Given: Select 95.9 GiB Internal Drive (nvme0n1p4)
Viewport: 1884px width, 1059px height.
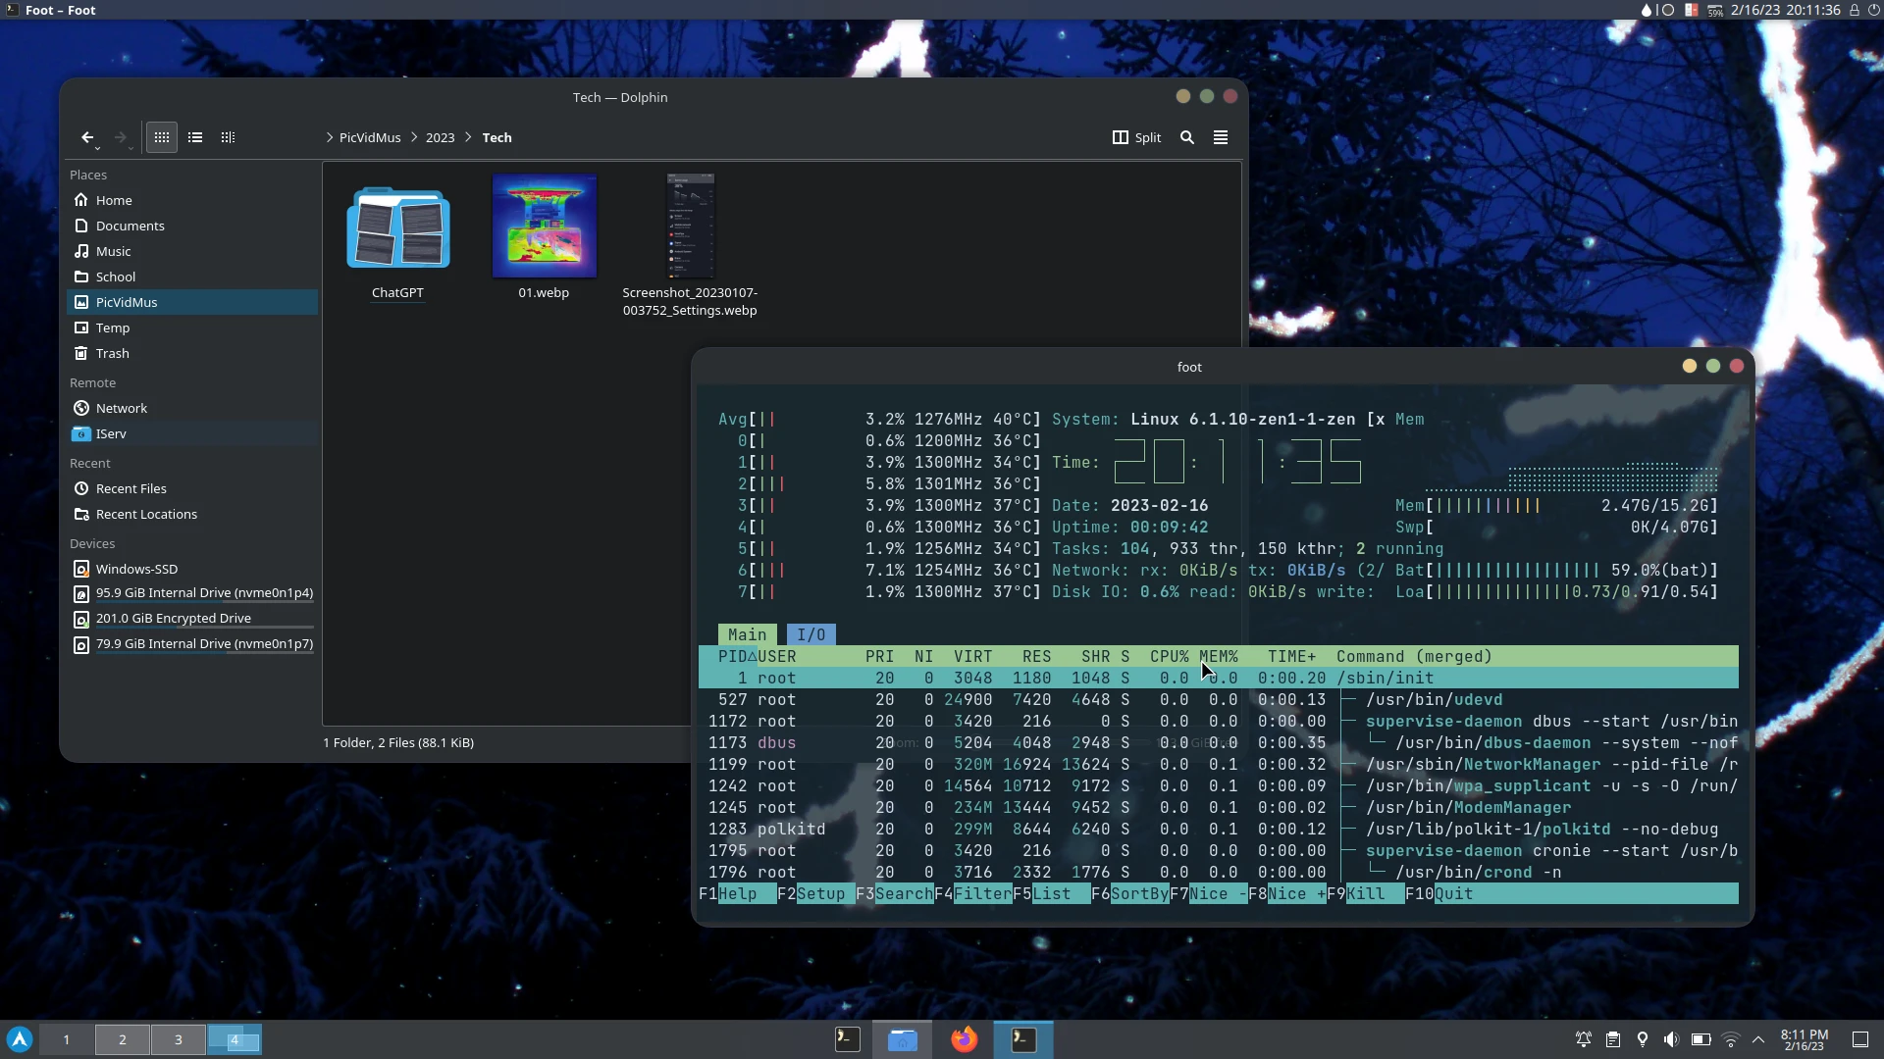Looking at the screenshot, I should coord(192,593).
